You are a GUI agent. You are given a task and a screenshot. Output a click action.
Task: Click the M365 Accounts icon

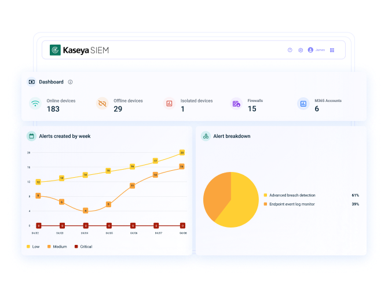(303, 104)
